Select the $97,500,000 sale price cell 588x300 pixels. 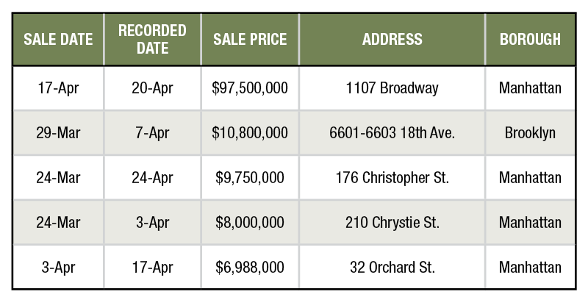250,88
